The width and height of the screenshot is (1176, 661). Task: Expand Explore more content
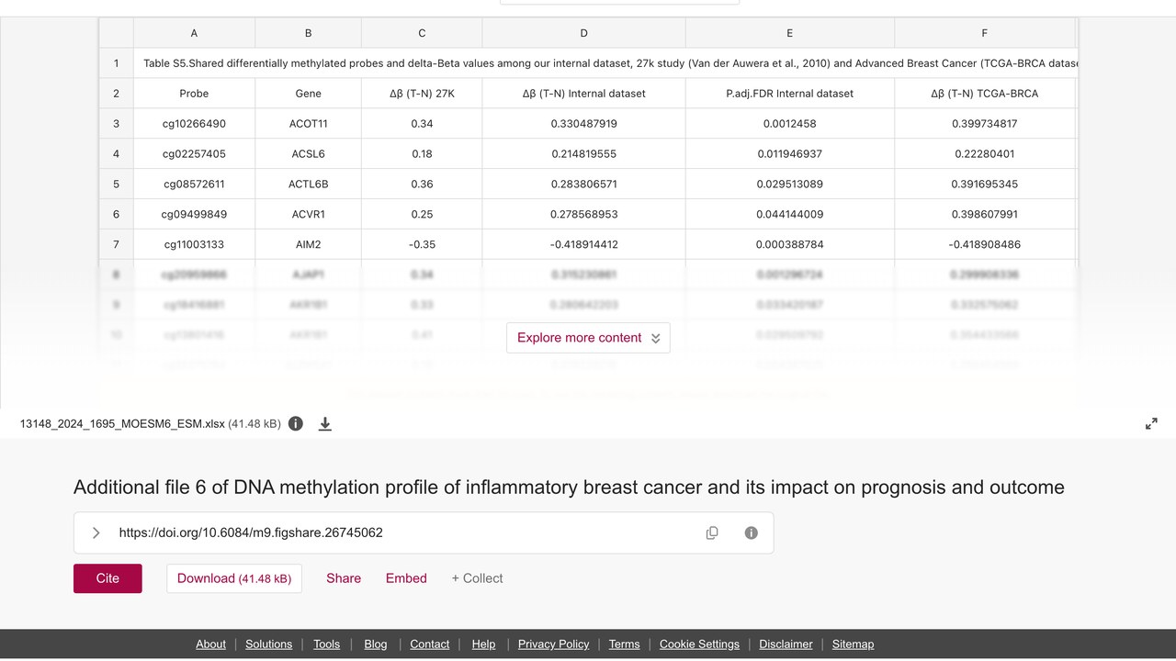click(x=588, y=338)
